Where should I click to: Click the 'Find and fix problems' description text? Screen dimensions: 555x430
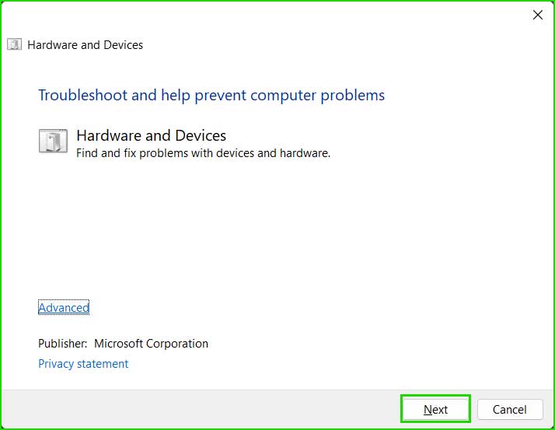[203, 153]
